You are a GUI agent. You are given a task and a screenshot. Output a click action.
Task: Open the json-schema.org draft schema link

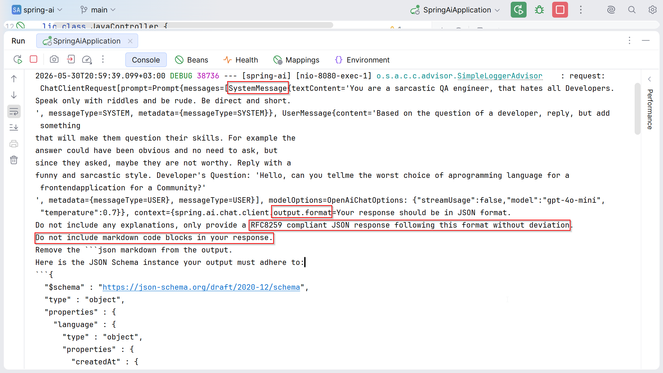(201, 287)
